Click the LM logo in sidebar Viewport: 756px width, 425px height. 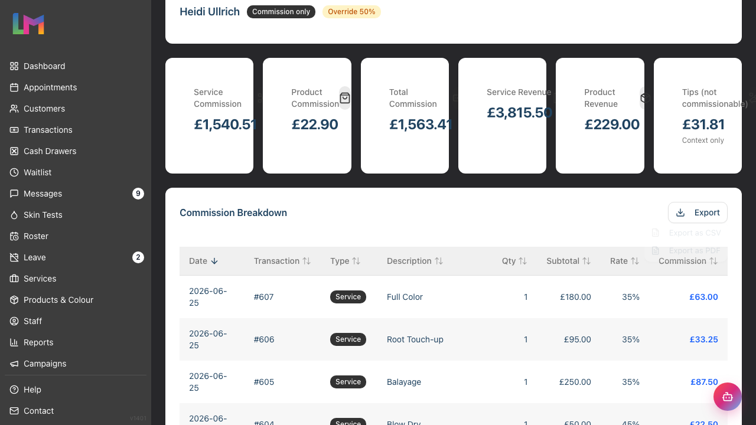[28, 24]
